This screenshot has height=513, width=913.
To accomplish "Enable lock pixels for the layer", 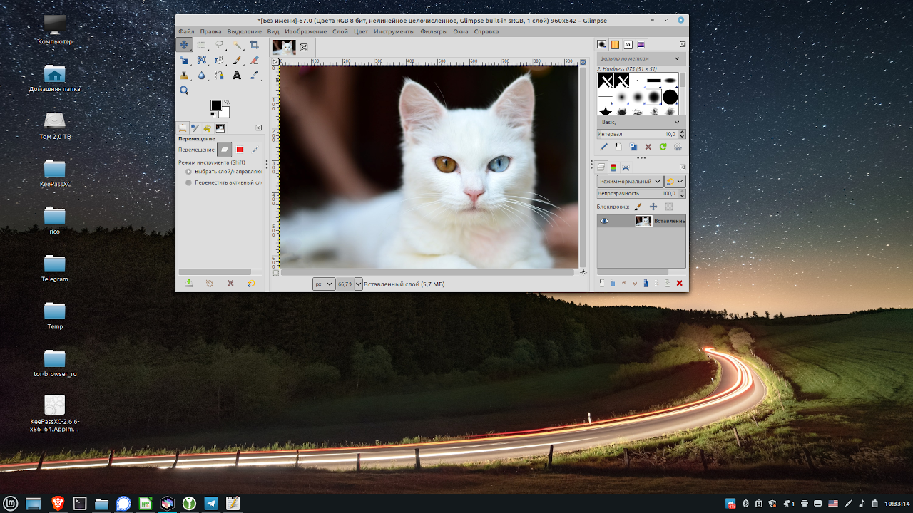I will (637, 207).
